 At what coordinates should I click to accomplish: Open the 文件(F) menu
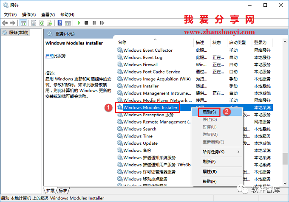10,14
